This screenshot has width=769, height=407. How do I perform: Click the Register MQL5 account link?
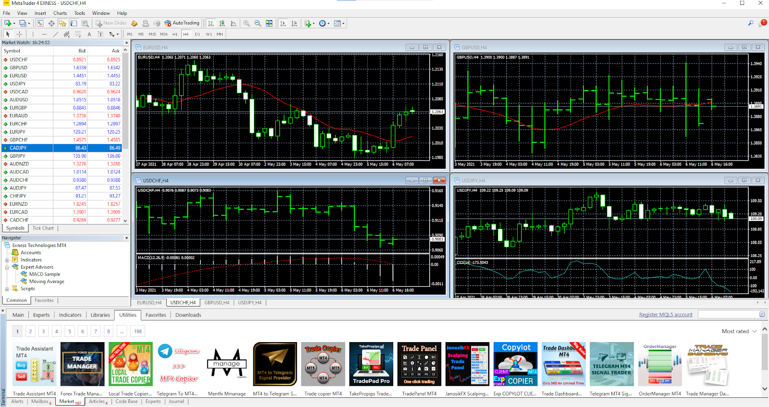(x=666, y=315)
